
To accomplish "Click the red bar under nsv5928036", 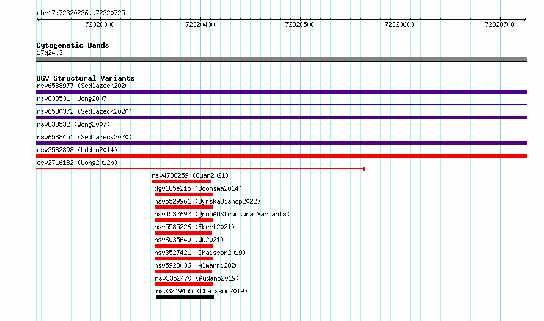I will [183, 271].
